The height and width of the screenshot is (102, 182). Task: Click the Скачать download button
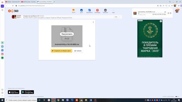[x=78, y=51]
